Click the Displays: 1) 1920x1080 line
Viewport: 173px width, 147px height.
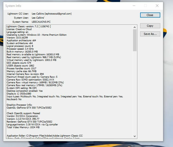pyautogui.click(x=19, y=93)
